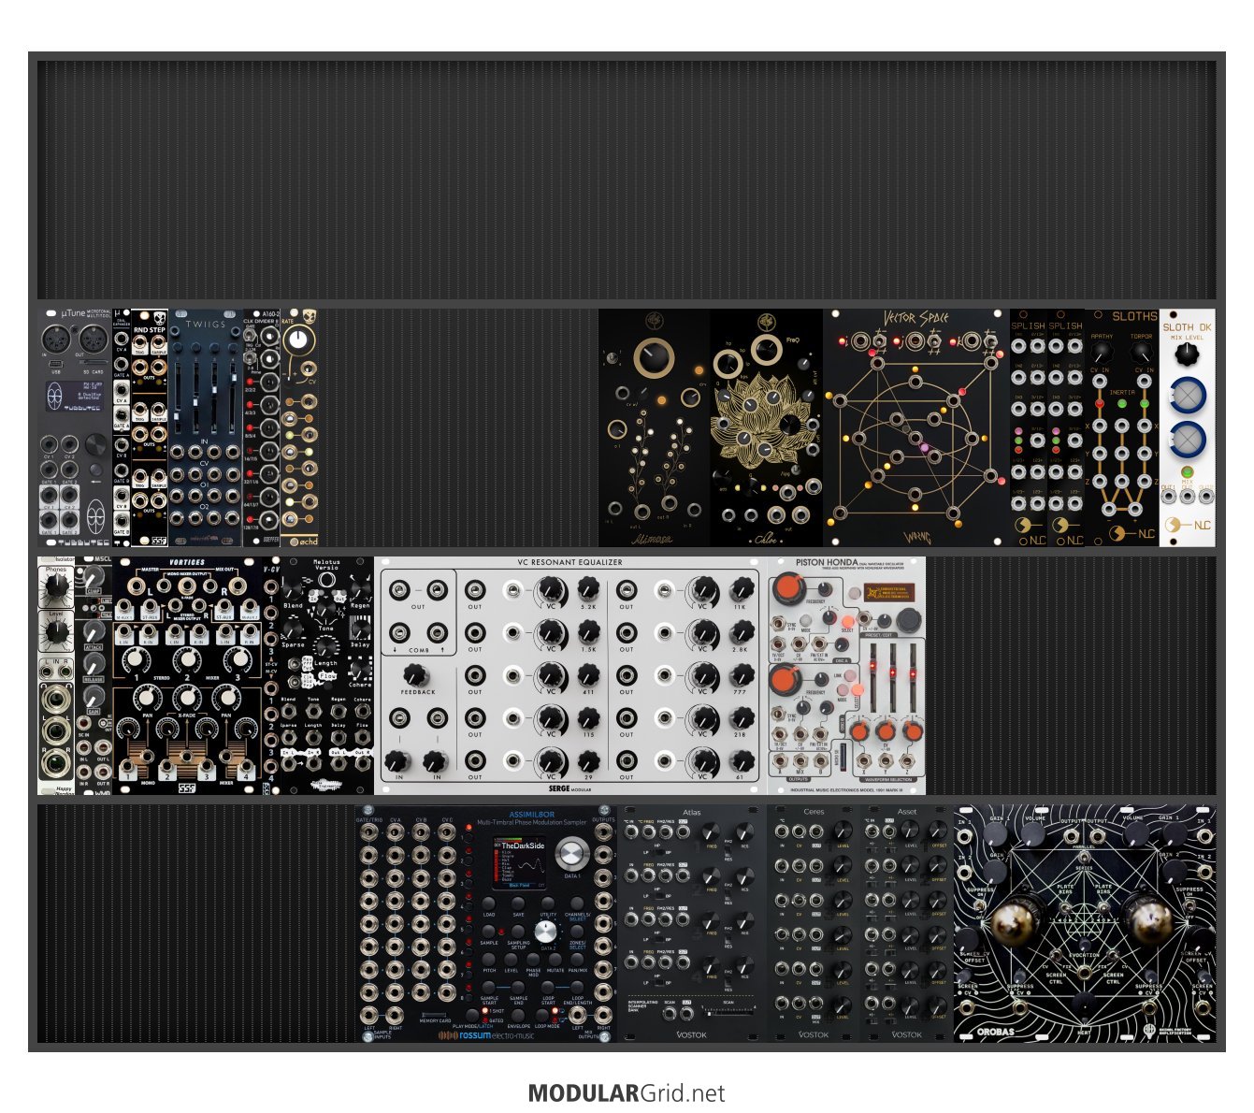Click the Assimil8or PHASE MOD button
1254x1113 pixels.
click(533, 959)
